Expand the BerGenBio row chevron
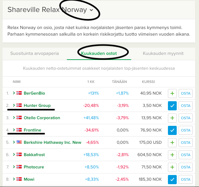The height and width of the screenshot is (187, 199). click(x=14, y=93)
